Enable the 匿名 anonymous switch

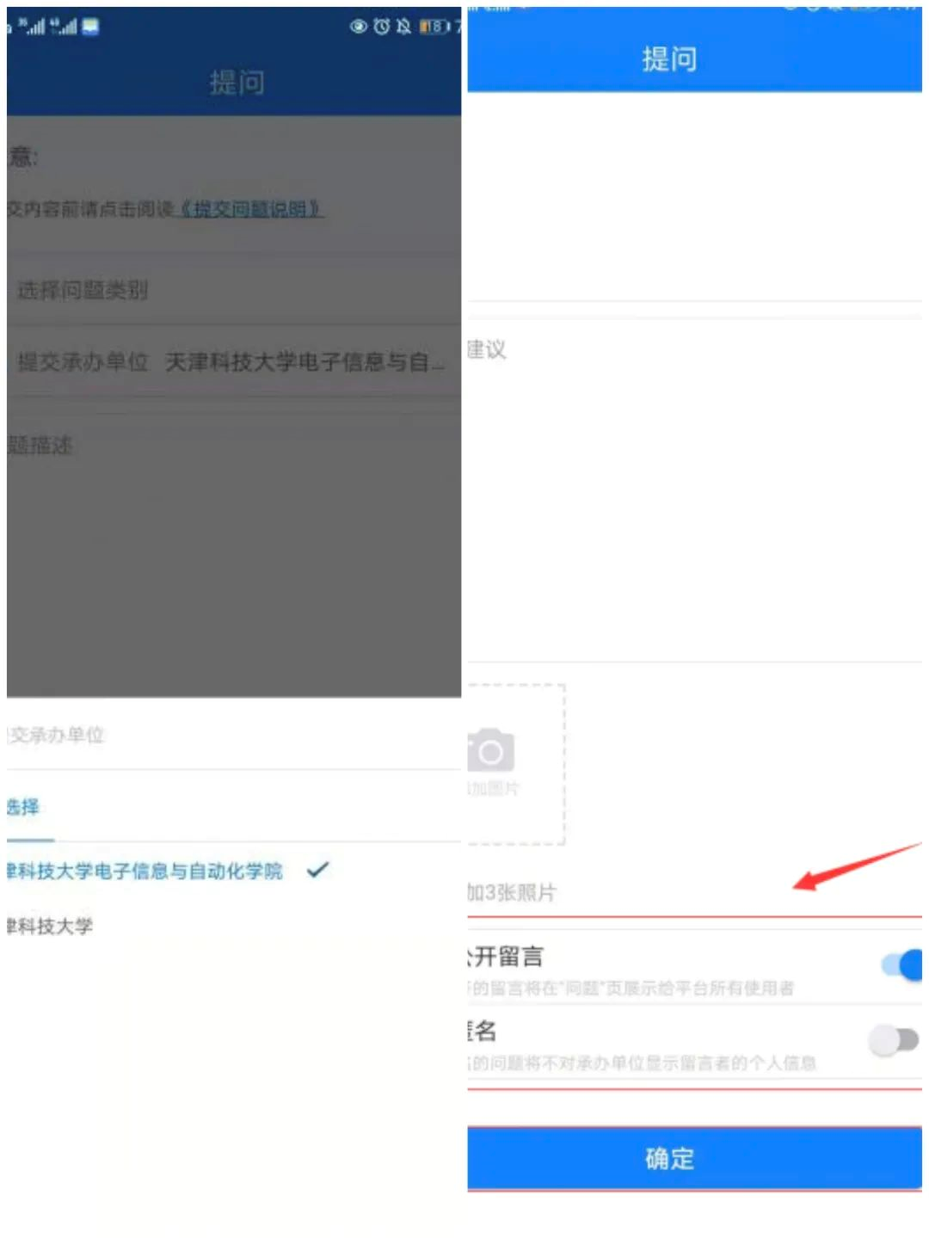(x=894, y=1040)
